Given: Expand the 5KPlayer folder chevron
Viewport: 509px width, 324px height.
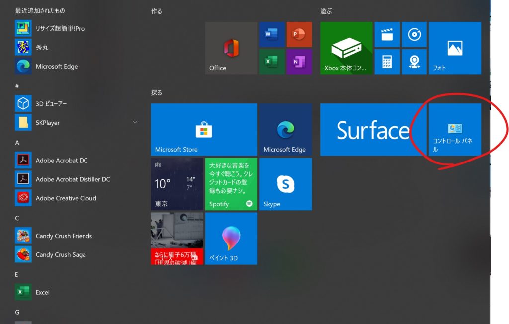Looking at the screenshot, I should coord(135,122).
